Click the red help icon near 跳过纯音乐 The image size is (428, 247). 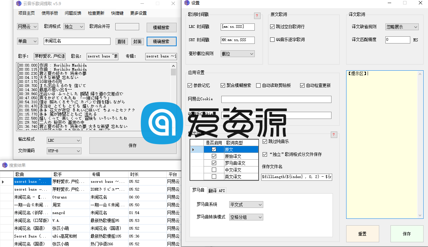(x=334, y=135)
